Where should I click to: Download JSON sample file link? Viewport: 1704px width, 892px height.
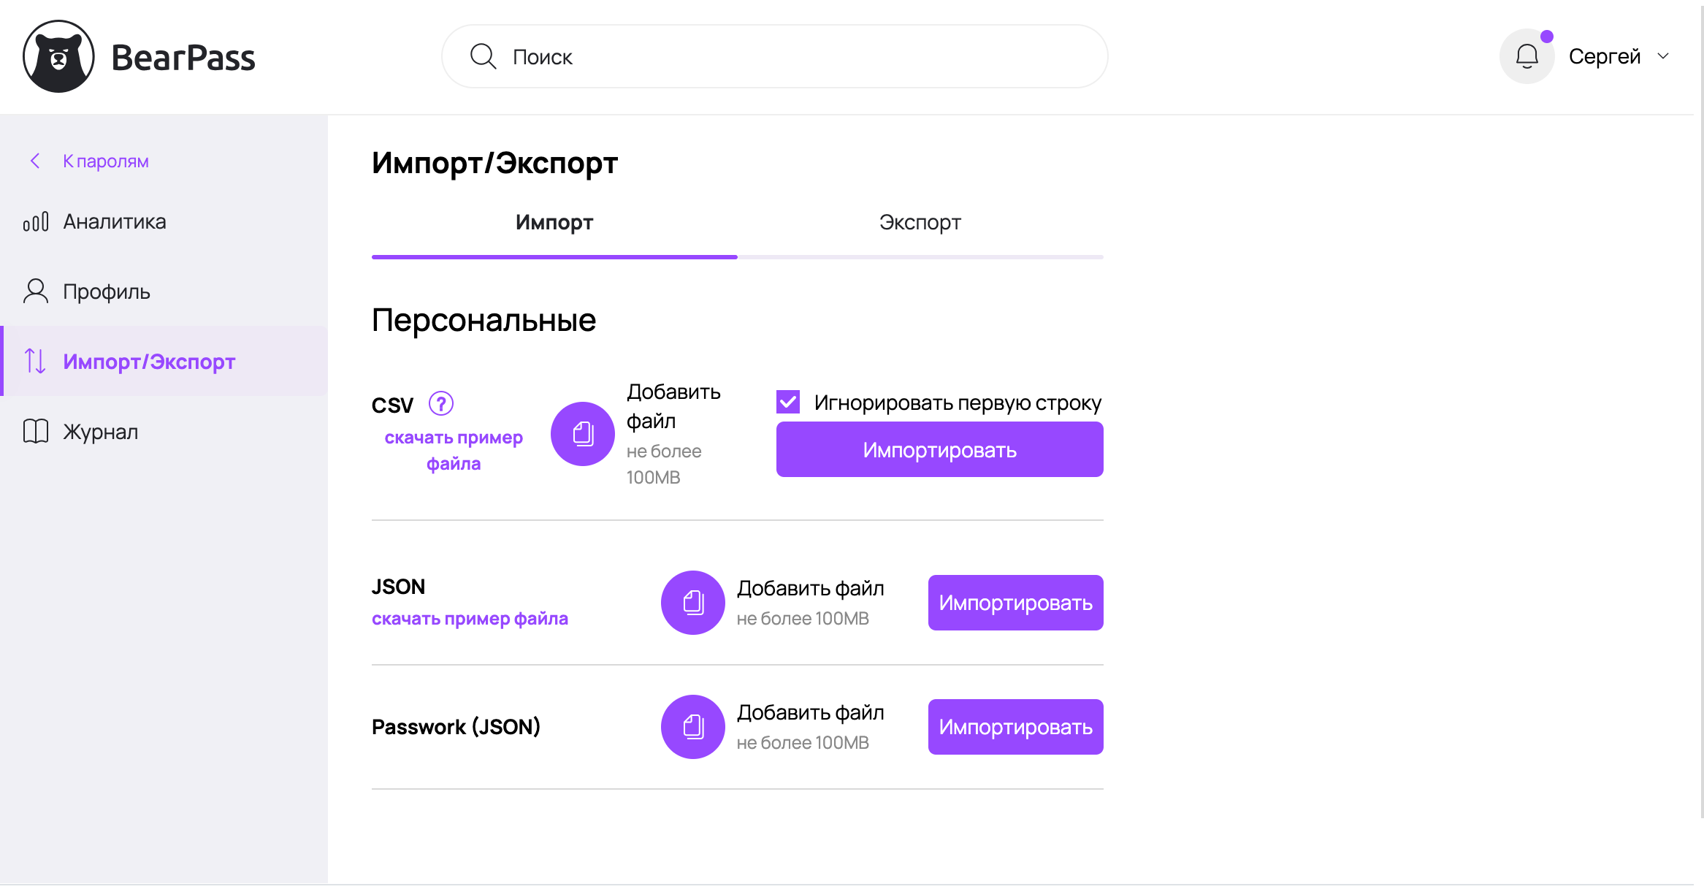(x=470, y=619)
